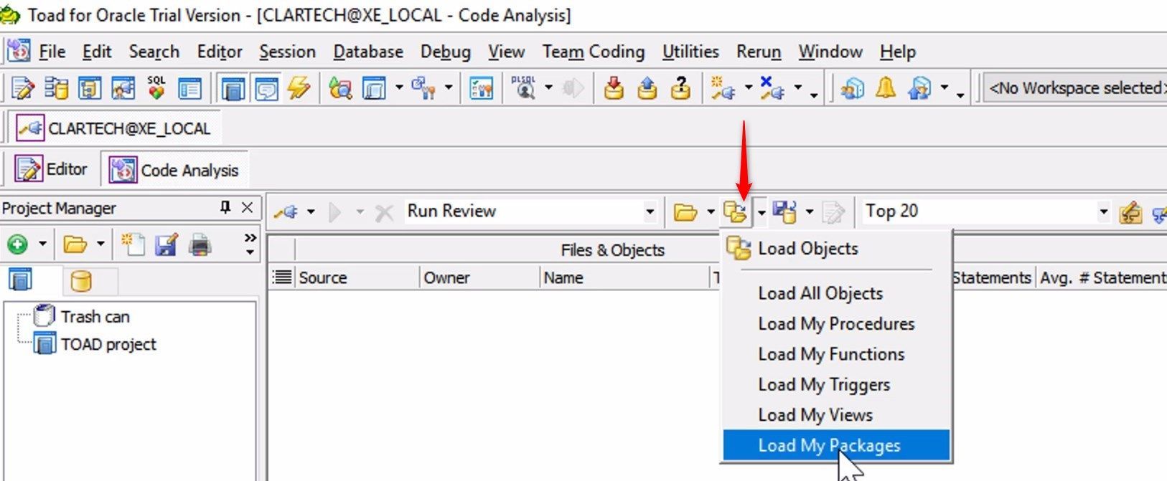Select the CLARTECH@XE_LOCAL connection tab

[115, 128]
